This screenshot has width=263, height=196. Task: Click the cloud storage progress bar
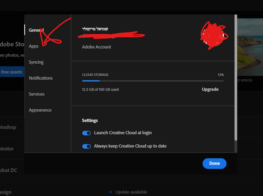[153, 81]
